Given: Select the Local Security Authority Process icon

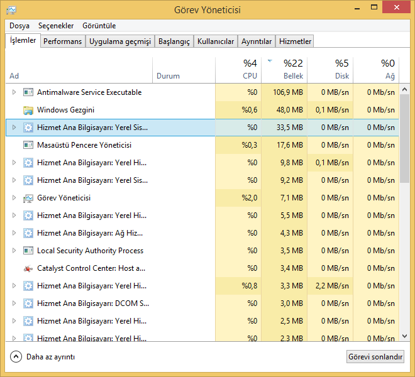Looking at the screenshot, I should (28, 251).
